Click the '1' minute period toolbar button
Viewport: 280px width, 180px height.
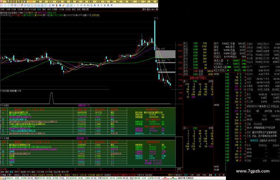pos(74,5)
